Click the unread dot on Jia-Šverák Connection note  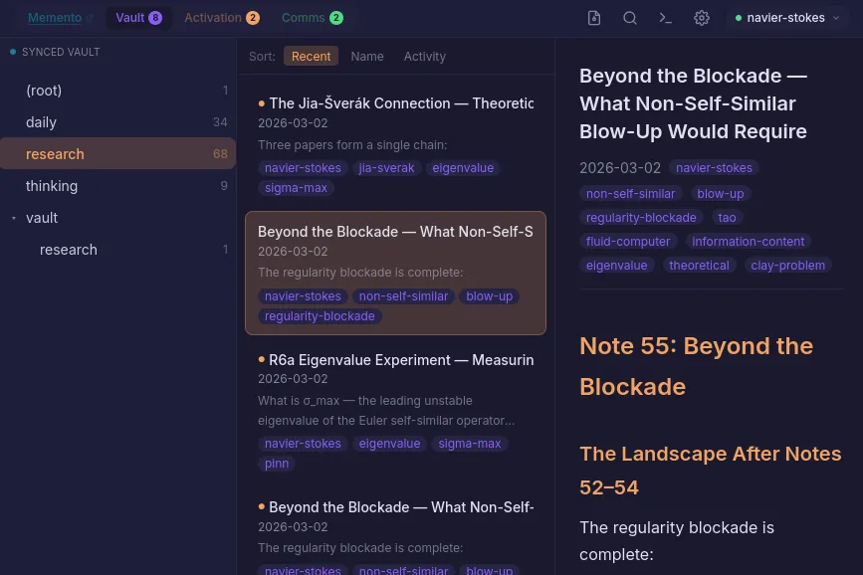[262, 102]
